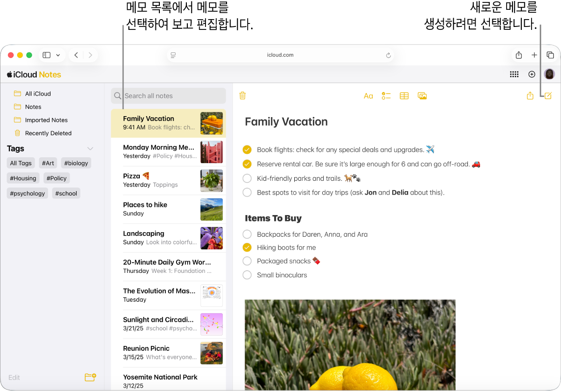The image size is (561, 391).
Task: Open the Aa text formatting options
Action: coord(368,96)
